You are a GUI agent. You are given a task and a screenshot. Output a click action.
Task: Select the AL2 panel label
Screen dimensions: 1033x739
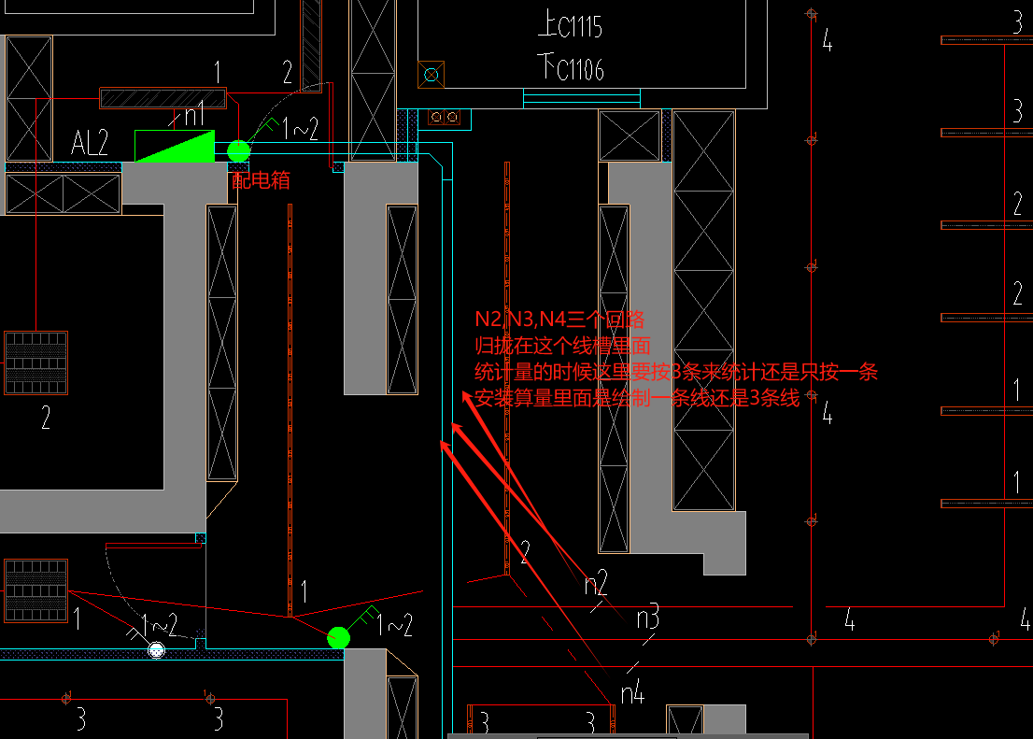click(90, 142)
